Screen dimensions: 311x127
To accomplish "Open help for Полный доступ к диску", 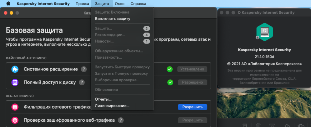I will 82,82.
